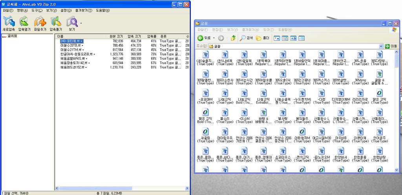Sort archive list by 압축률 column header
Screen dimensions: 402x195
pos(152,36)
